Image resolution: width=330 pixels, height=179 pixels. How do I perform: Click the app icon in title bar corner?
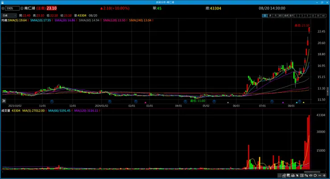coord(2,2)
